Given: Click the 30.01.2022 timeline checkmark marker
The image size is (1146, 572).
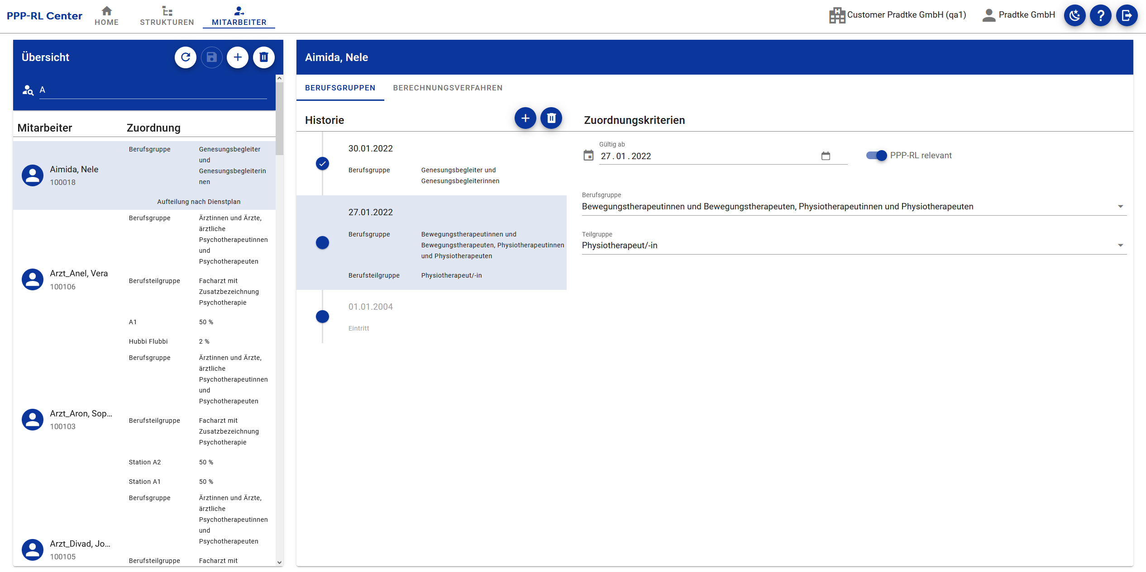Looking at the screenshot, I should (x=322, y=164).
